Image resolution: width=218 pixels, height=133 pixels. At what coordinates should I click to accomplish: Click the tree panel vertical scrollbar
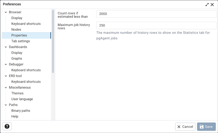53,41
